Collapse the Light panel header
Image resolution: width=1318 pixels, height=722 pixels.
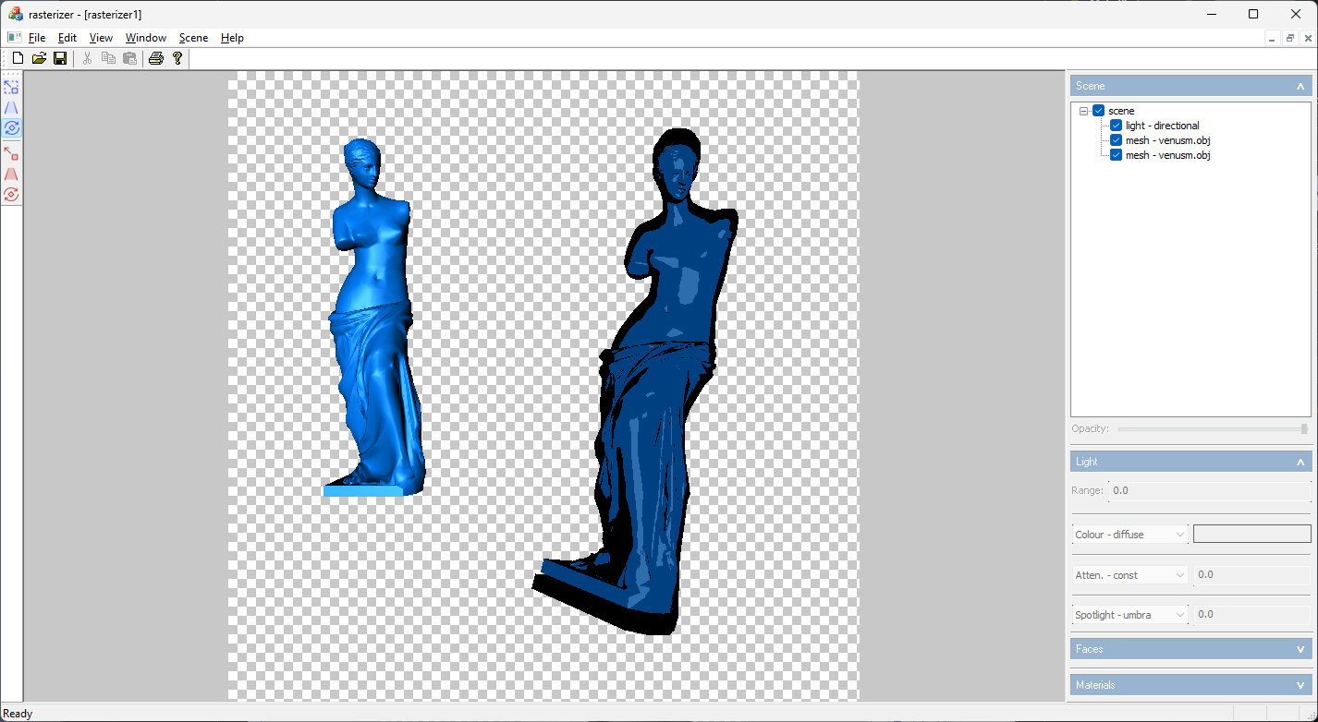click(1191, 462)
